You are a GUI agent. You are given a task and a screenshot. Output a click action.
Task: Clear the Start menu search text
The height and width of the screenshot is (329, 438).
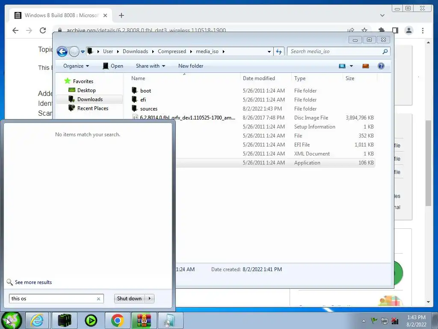pyautogui.click(x=99, y=299)
